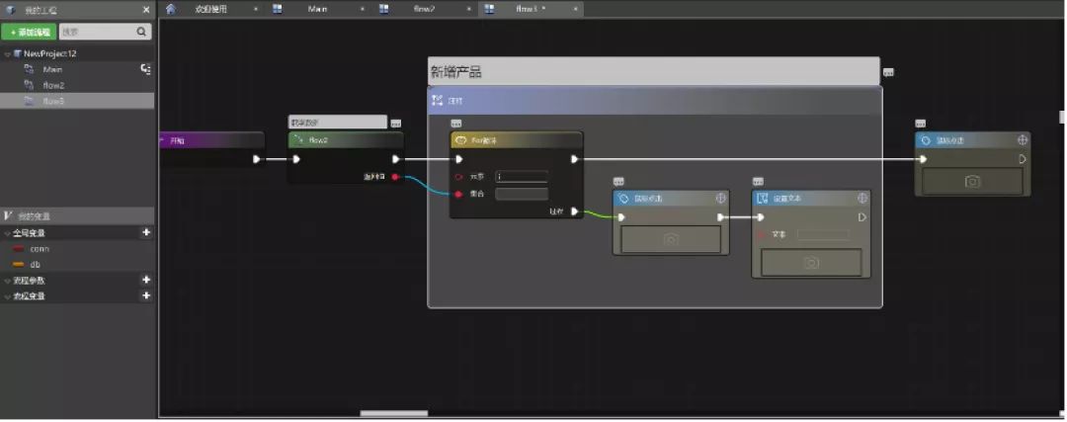Select flow2 in the project tree

tap(53, 85)
